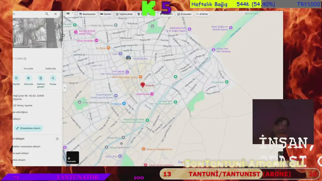Click the Paylaş share icon

[53, 78]
